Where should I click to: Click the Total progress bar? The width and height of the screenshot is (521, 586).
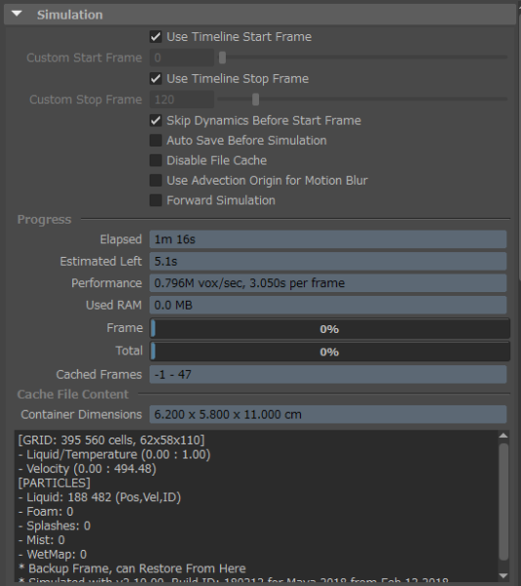click(329, 352)
